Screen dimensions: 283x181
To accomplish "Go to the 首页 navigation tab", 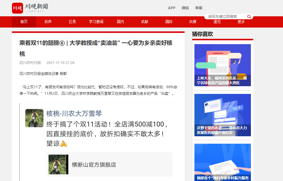I will point(24,22).
